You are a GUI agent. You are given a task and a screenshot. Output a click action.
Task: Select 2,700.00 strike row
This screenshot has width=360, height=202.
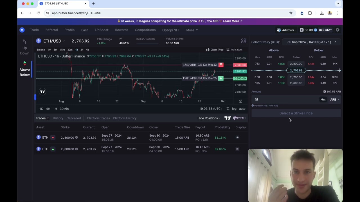click(296, 77)
